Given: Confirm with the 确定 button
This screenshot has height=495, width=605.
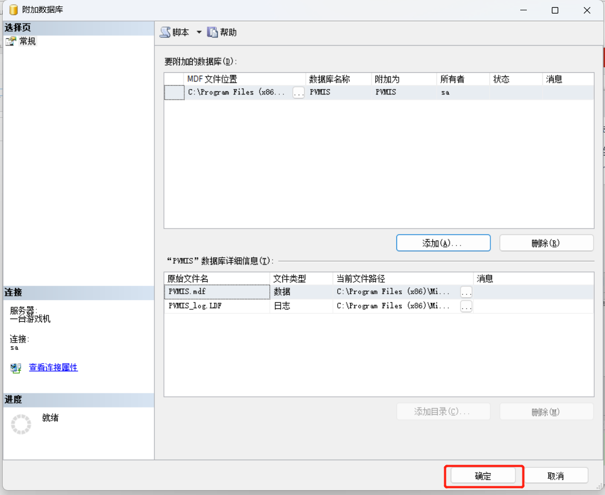Looking at the screenshot, I should (x=483, y=476).
